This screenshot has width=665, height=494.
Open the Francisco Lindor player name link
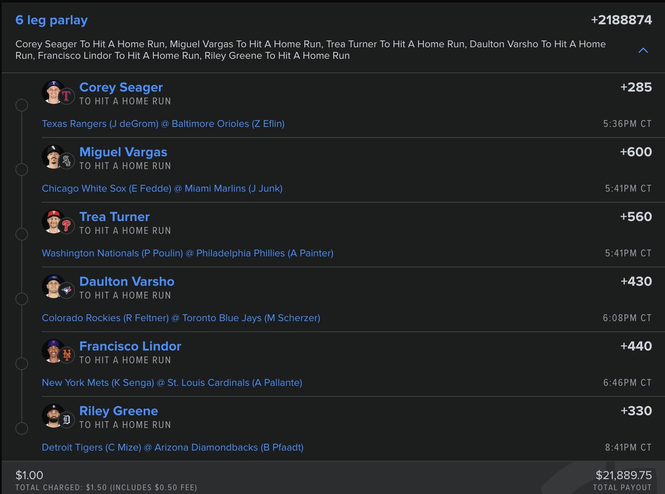pyautogui.click(x=130, y=347)
